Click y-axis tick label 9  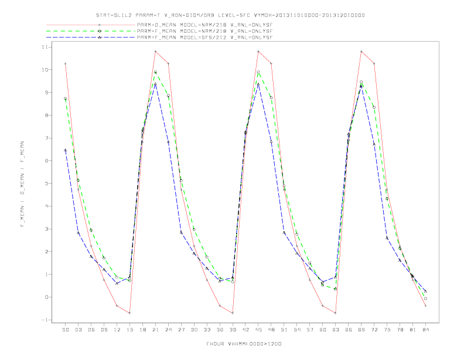point(46,93)
